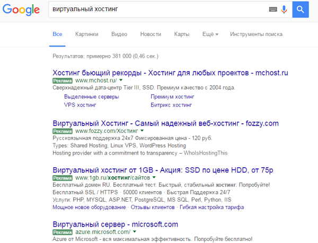This screenshot has height=243, width=318.
Task: Click the www.mchost.ru/ green URL
Action: click(x=96, y=80)
